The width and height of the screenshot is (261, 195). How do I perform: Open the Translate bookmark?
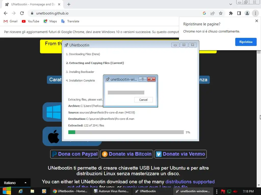[70, 21]
